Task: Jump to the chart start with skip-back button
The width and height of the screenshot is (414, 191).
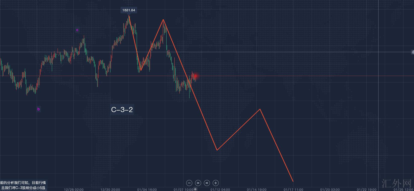Action: 198,183
